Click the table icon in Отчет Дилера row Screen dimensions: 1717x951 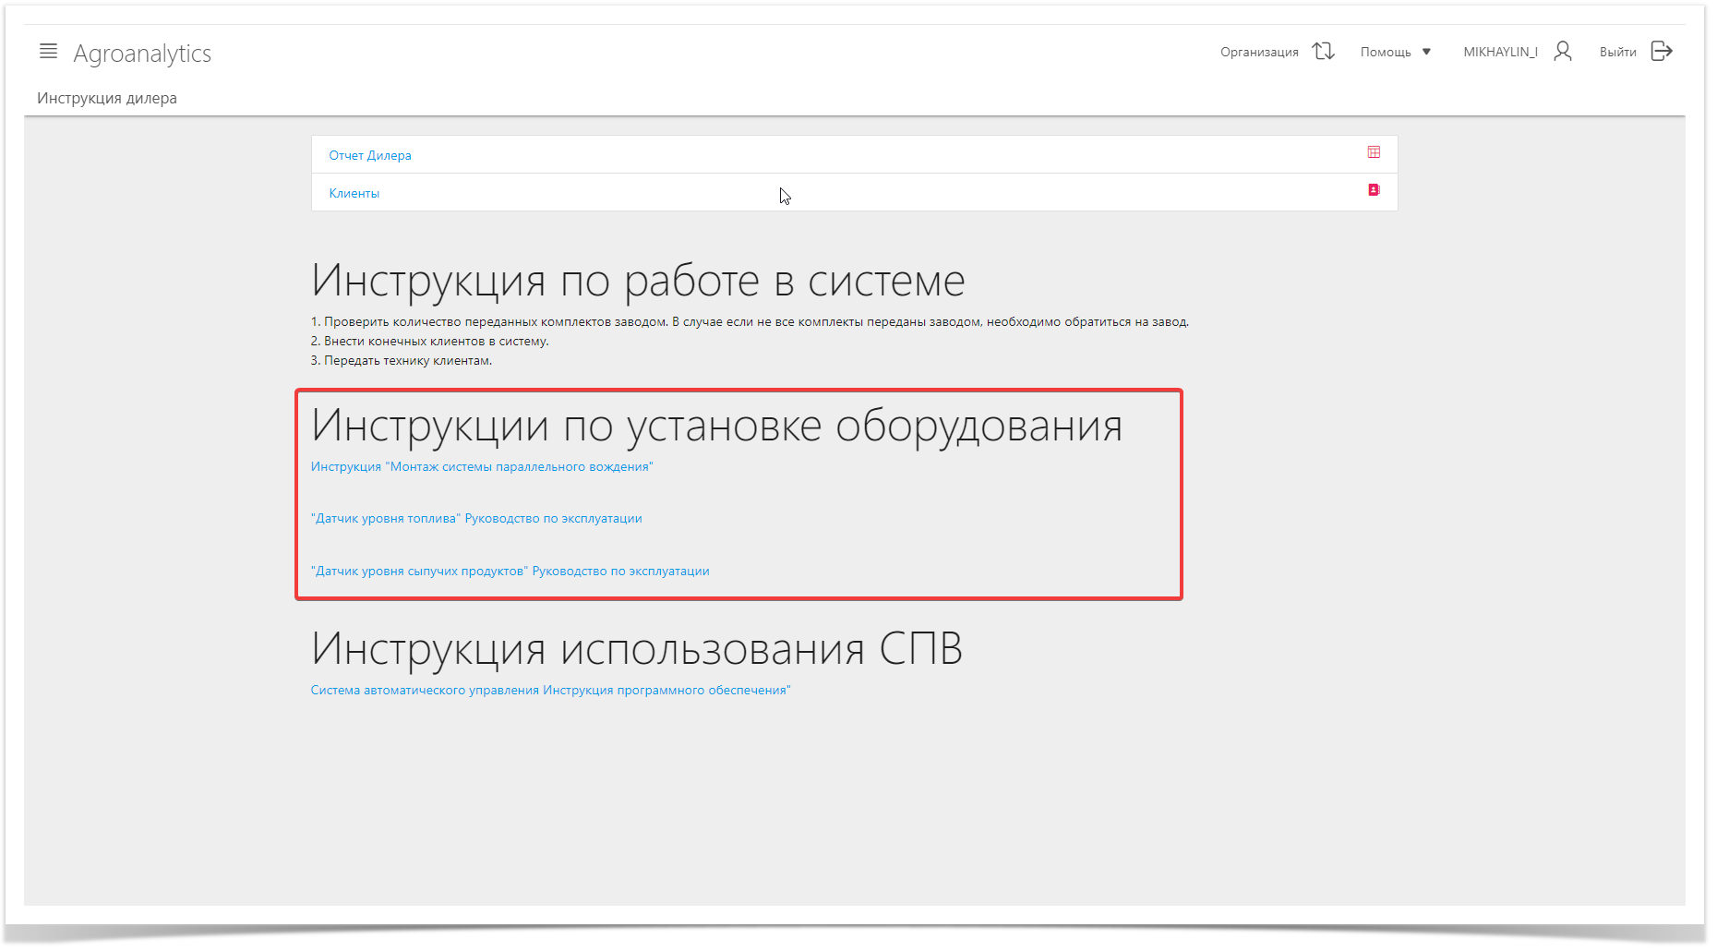1374,152
